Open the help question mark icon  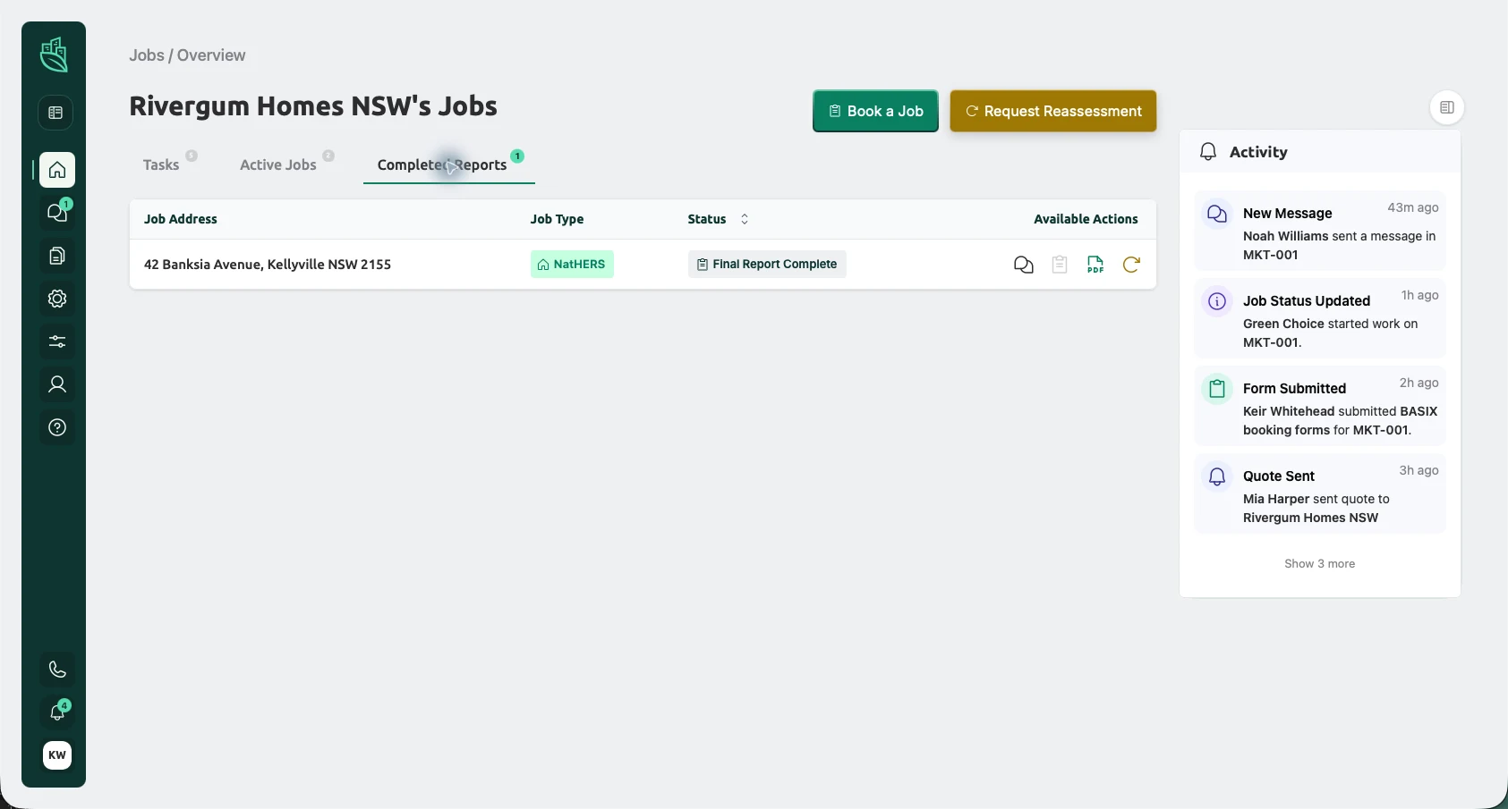click(57, 427)
